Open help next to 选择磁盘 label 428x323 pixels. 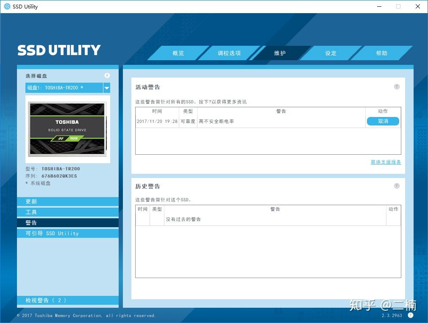point(107,75)
